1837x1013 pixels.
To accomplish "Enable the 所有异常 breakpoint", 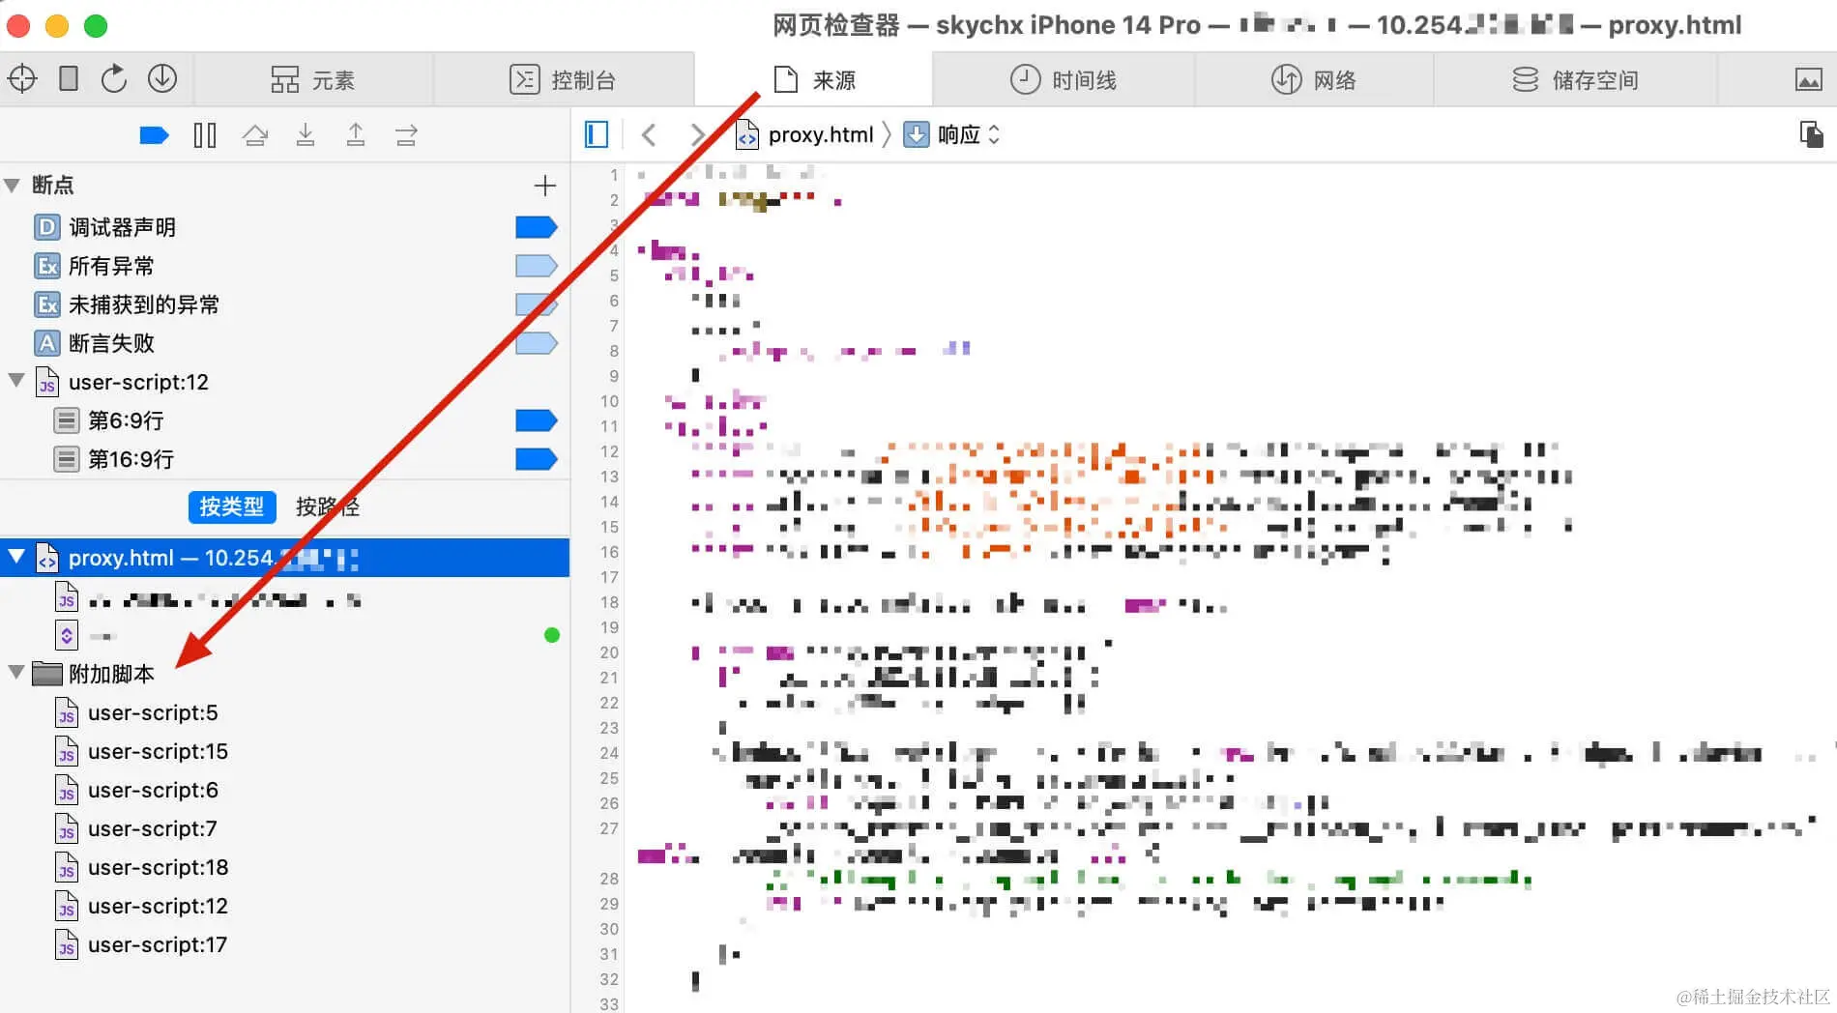I will [x=536, y=266].
